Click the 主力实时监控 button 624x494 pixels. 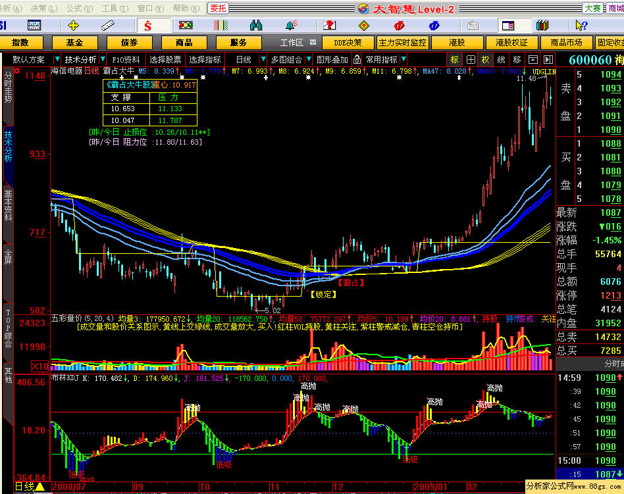[x=402, y=43]
